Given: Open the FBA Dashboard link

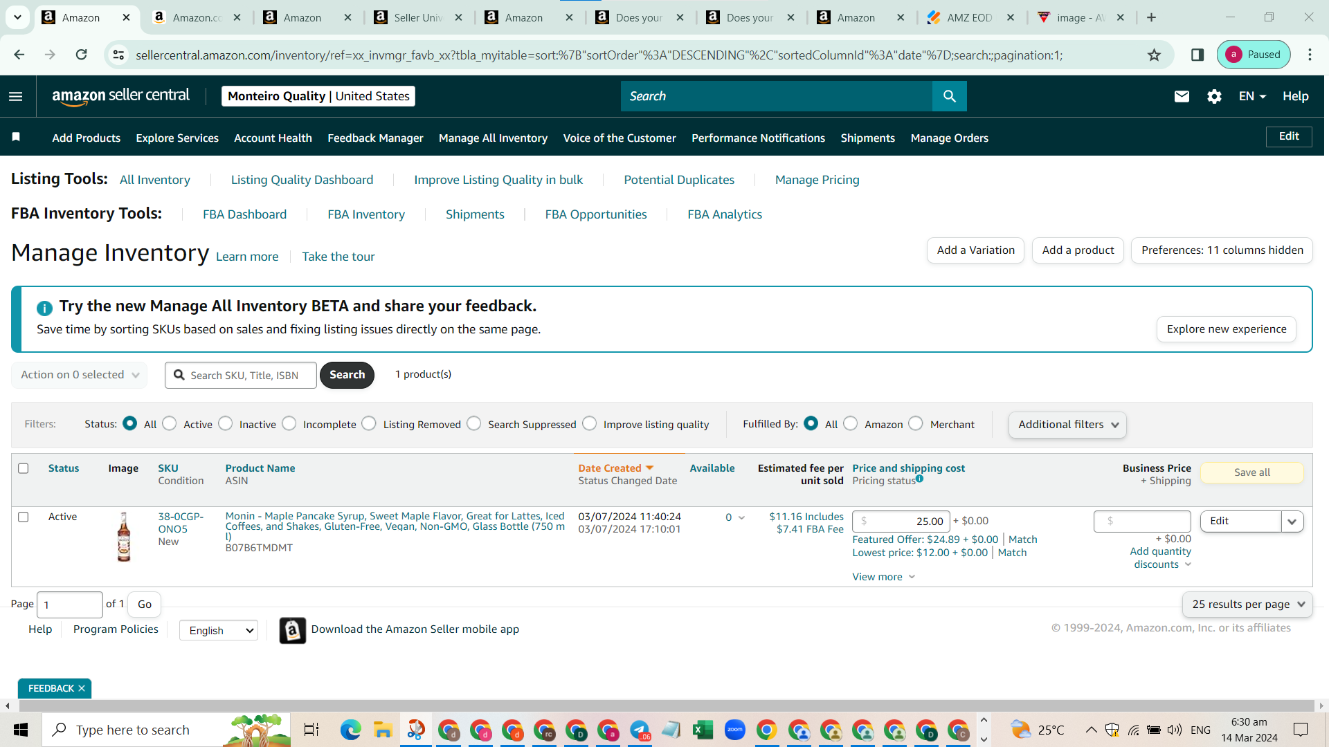Looking at the screenshot, I should (x=244, y=214).
